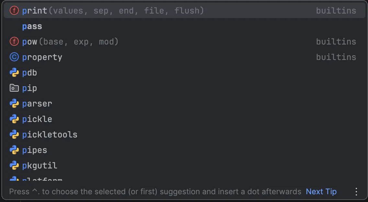Click the Python module icon beside pdb
Image resolution: width=368 pixels, height=202 pixels.
pos(14,72)
